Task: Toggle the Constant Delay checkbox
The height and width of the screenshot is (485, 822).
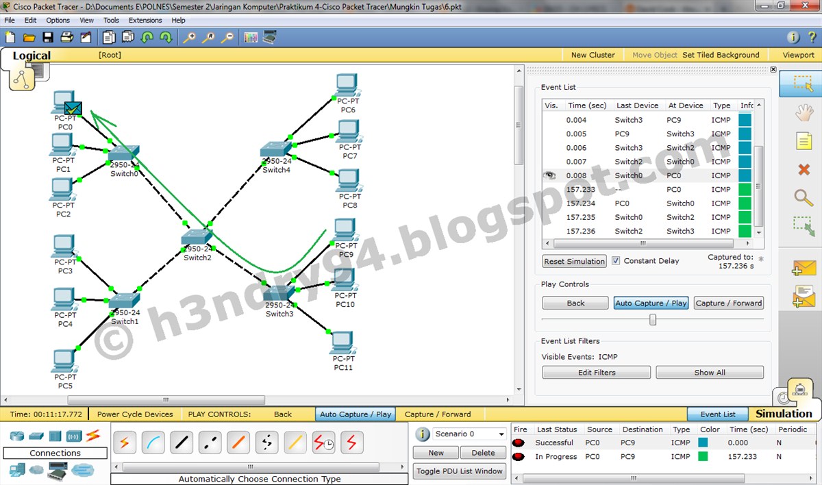Action: (616, 261)
